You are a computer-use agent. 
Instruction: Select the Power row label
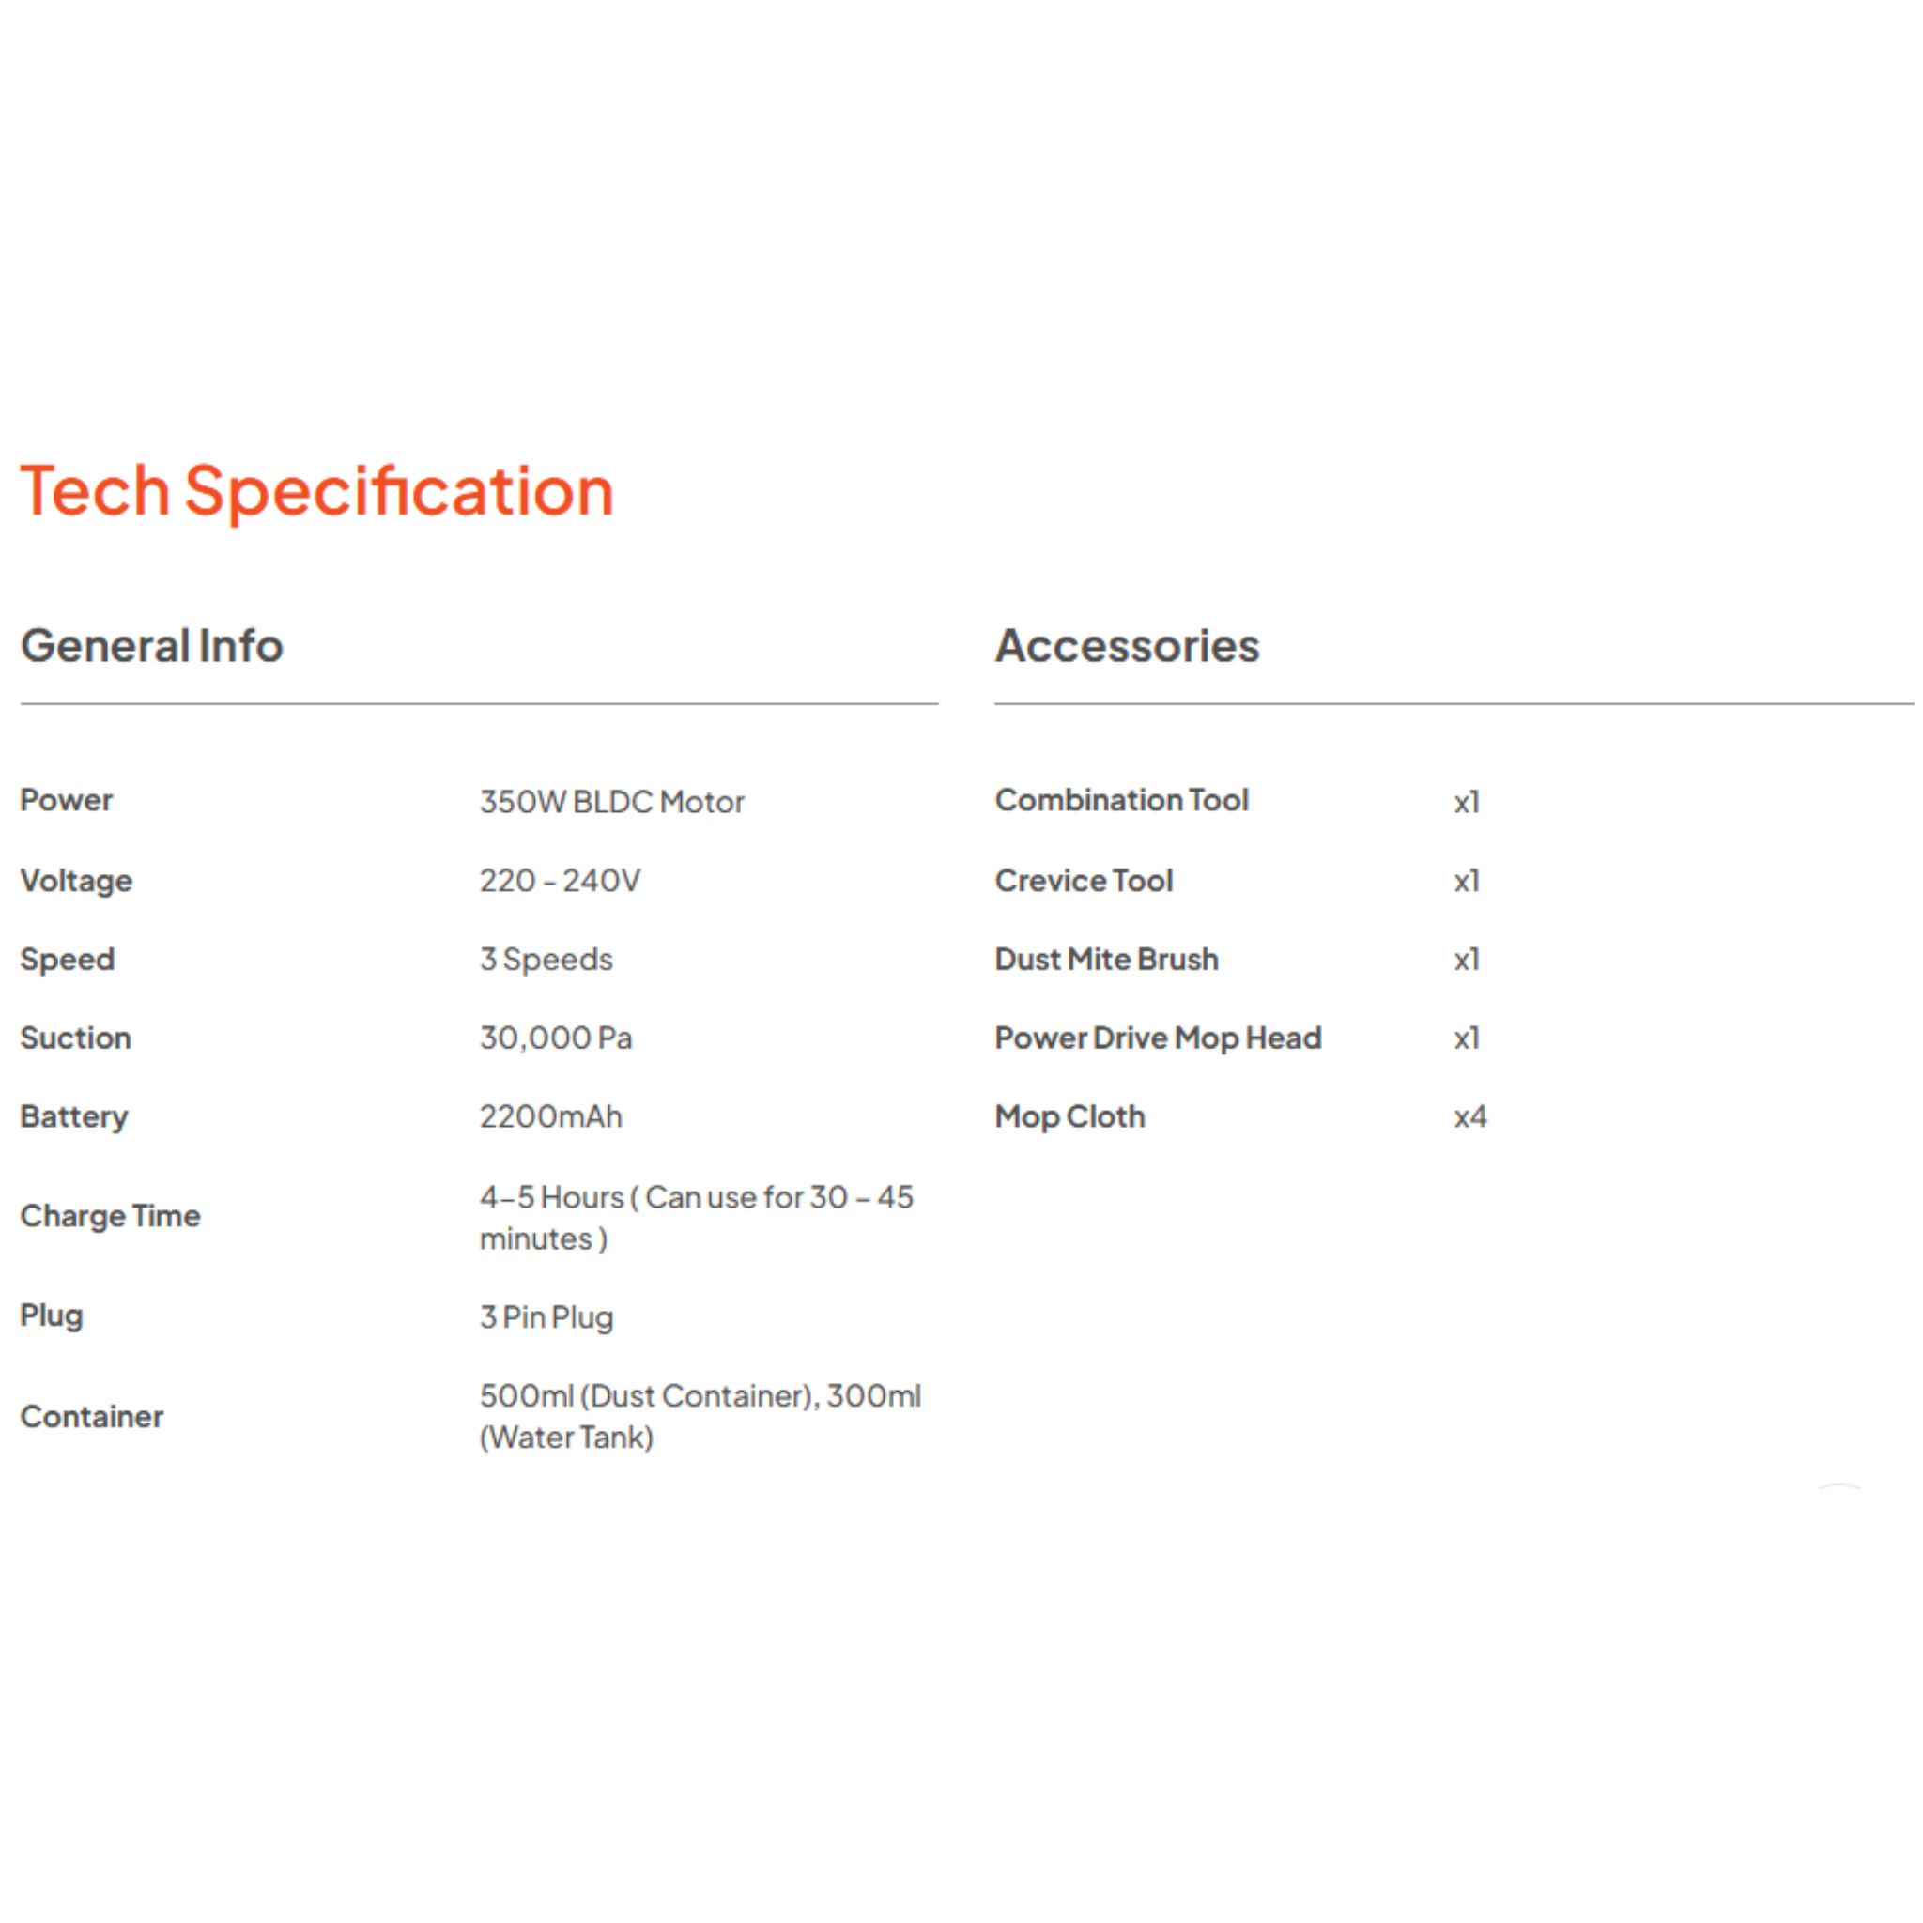click(x=67, y=800)
